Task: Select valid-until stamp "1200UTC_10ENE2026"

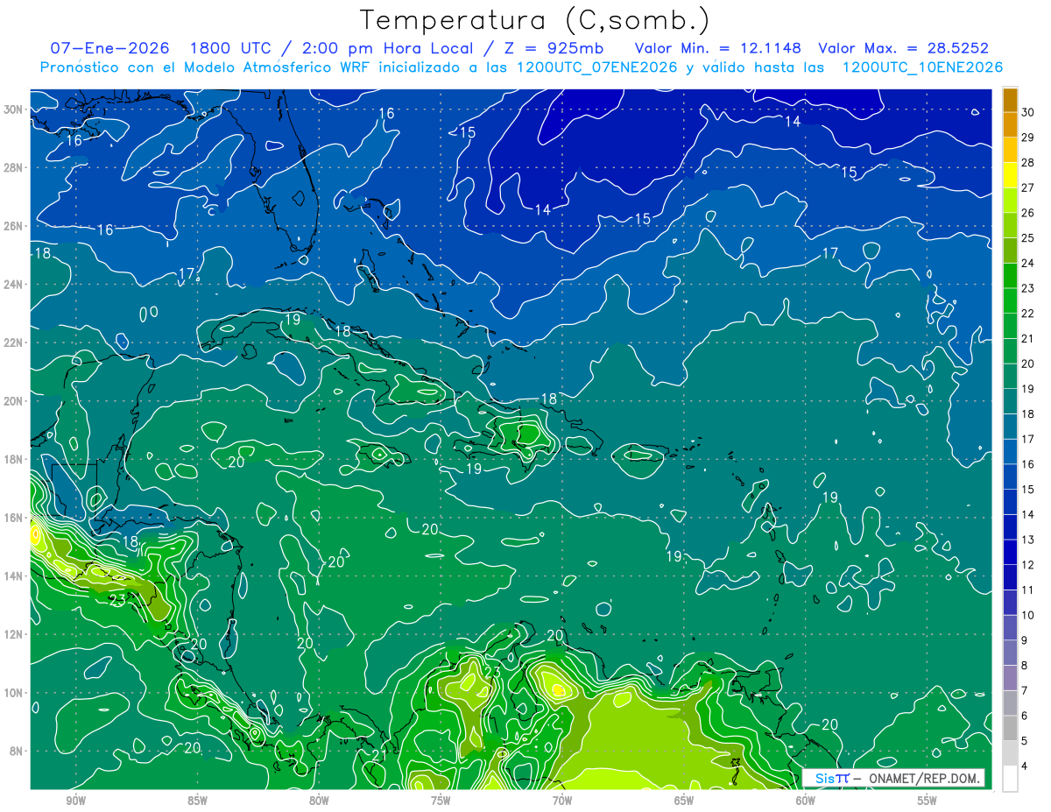Action: pos(922,67)
